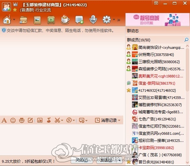Image resolution: width=190 pixels, height=166 pixels.
Task: Click the edit pencil note icon
Action: coord(30,120)
